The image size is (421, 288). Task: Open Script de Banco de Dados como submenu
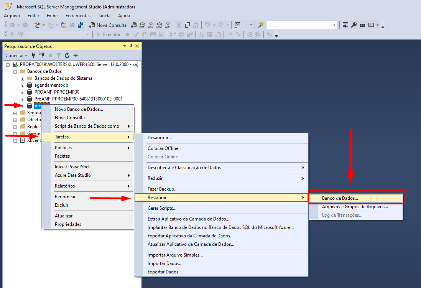pyautogui.click(x=87, y=126)
